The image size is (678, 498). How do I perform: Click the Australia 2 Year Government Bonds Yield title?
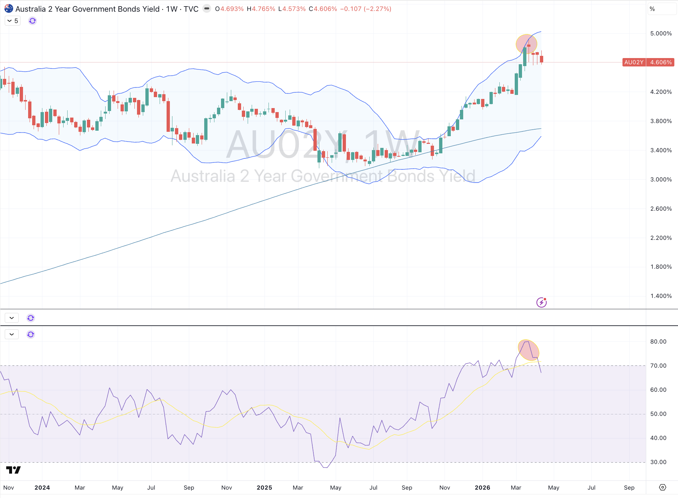click(88, 9)
